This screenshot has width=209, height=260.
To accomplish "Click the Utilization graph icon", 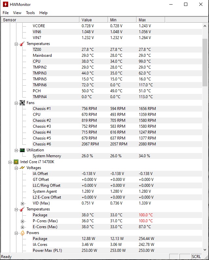I will [x=22, y=150].
